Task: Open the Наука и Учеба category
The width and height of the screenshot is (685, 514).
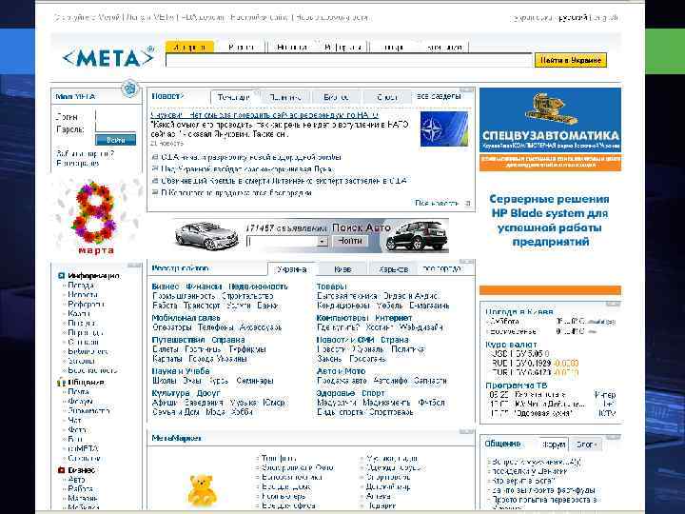Action: (181, 371)
